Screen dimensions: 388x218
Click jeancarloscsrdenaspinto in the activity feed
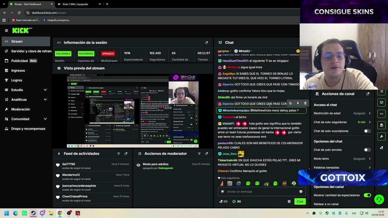[79, 186]
